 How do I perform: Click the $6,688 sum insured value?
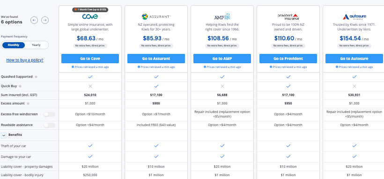point(222,95)
